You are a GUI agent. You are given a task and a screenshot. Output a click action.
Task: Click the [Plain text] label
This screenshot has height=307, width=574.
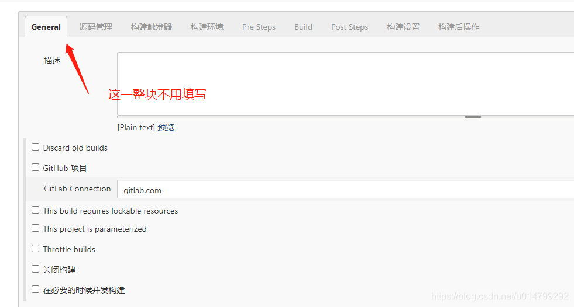(136, 127)
